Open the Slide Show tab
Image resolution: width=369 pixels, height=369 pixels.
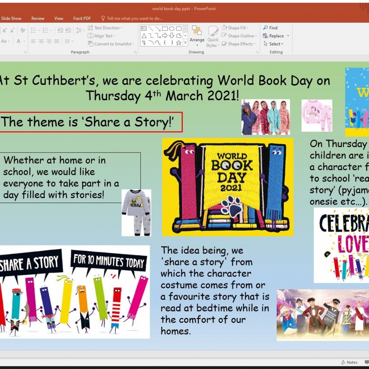coord(11,18)
